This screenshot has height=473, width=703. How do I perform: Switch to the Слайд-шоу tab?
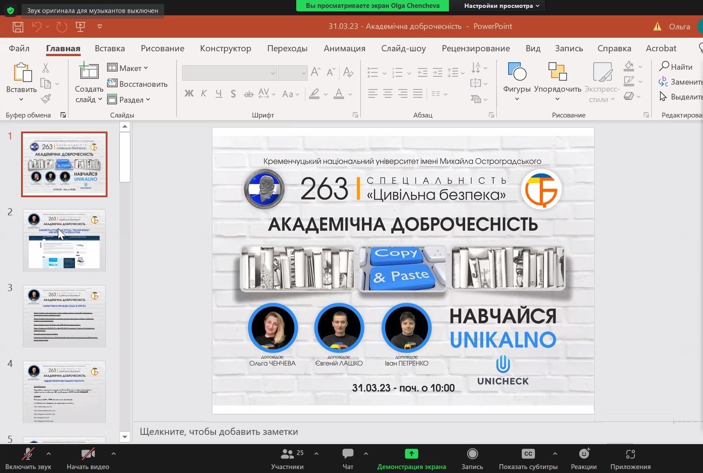403,48
